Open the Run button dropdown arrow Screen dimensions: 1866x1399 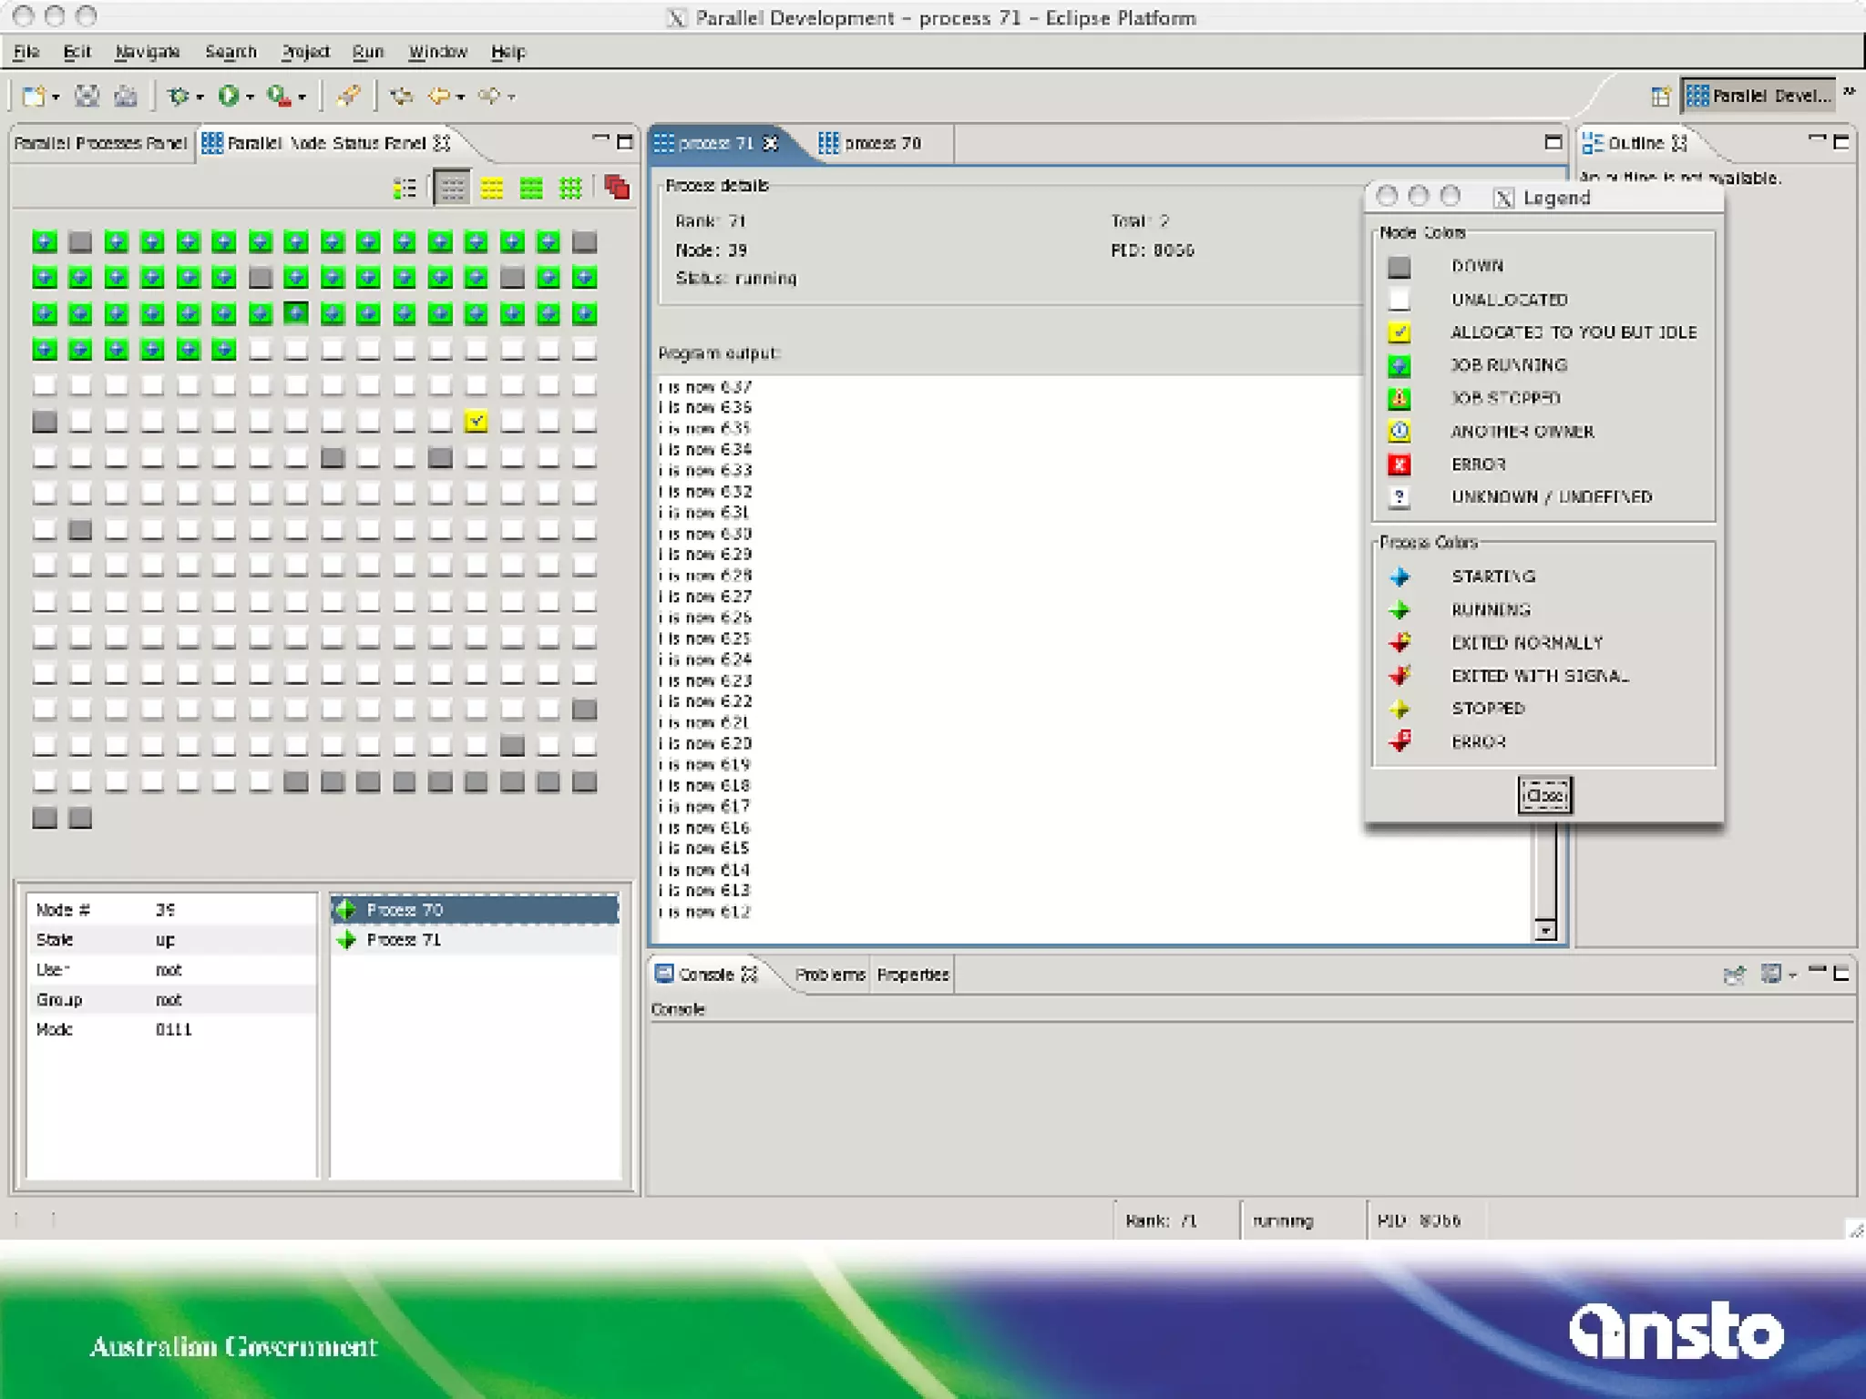point(250,97)
